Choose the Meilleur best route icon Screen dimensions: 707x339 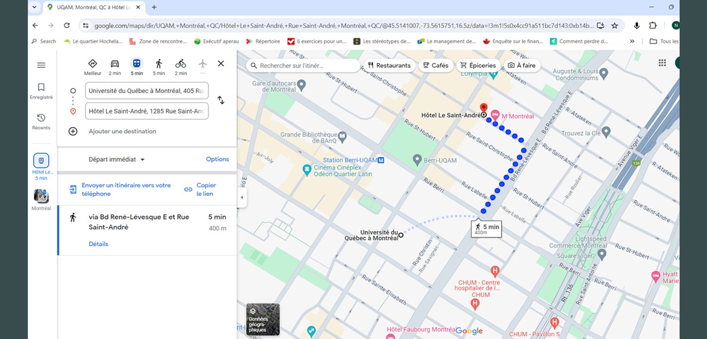tap(92, 64)
